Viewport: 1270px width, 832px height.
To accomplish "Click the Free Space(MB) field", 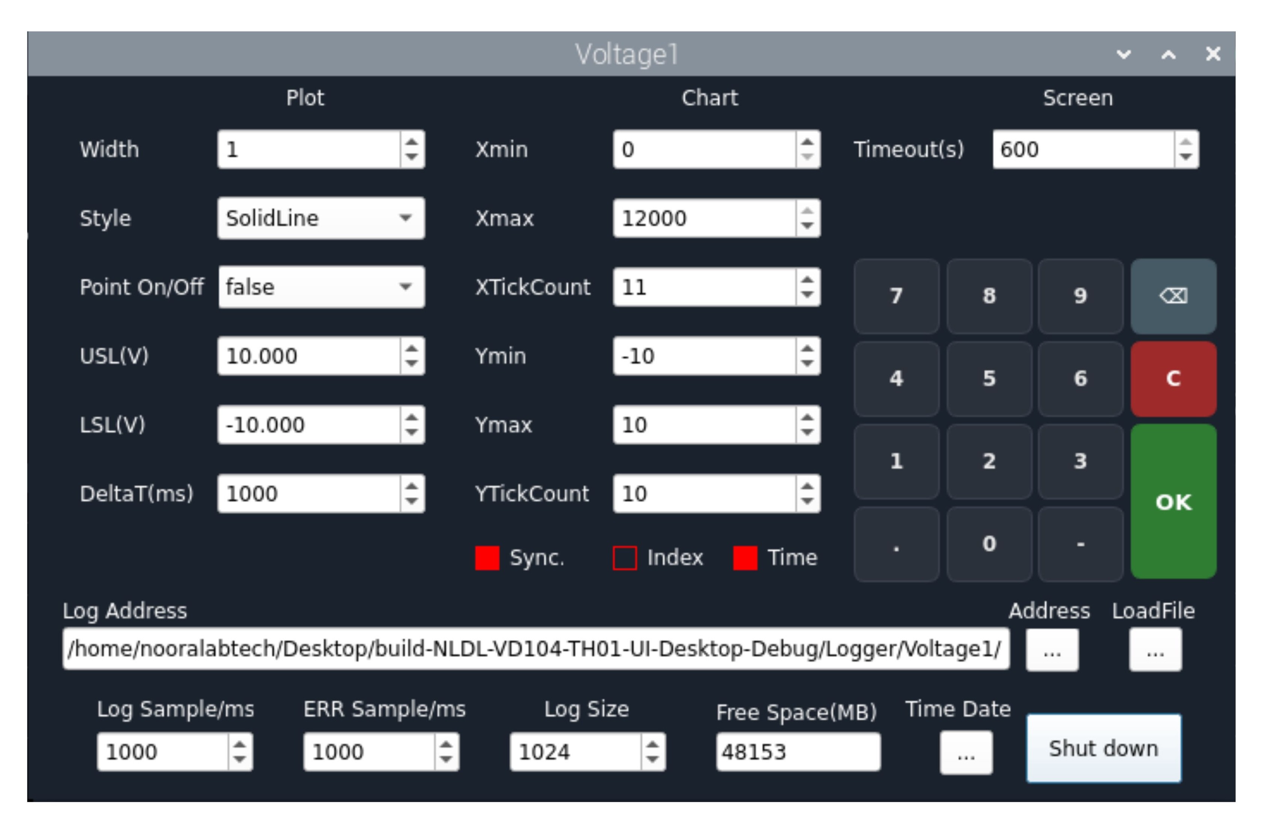I will pos(798,752).
